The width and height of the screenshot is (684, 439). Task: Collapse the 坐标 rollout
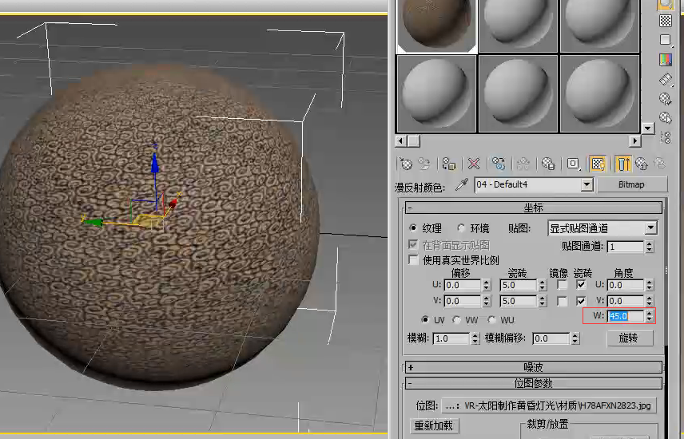[534, 208]
